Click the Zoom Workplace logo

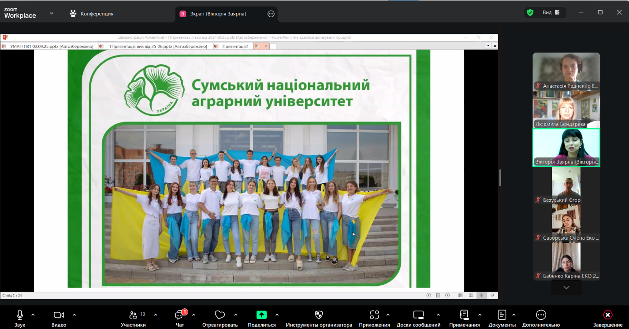20,13
